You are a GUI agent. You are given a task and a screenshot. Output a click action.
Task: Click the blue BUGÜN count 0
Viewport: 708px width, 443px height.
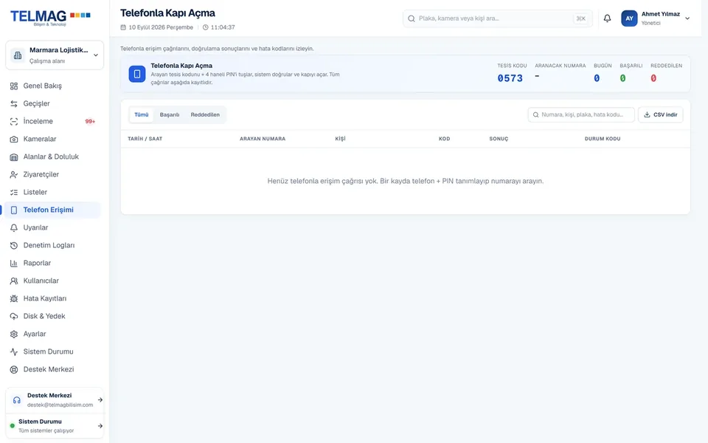point(597,79)
